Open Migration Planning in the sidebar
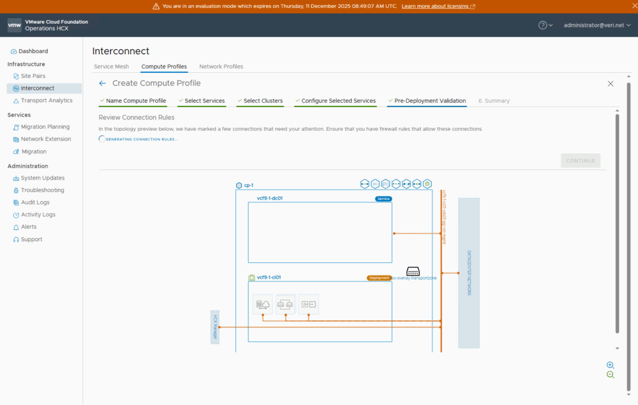Image resolution: width=638 pixels, height=405 pixels. point(45,126)
